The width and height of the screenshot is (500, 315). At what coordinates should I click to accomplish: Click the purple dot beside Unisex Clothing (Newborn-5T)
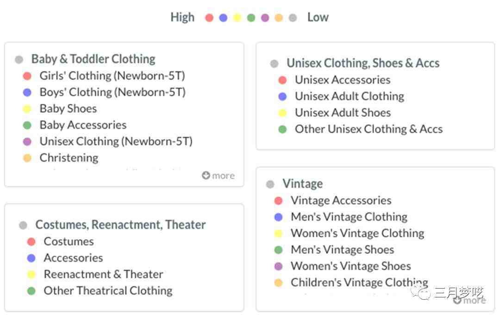coord(27,141)
